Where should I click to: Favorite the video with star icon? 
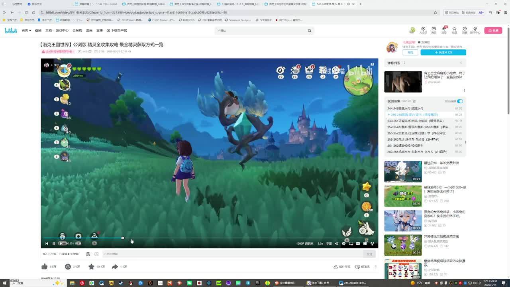91,267
